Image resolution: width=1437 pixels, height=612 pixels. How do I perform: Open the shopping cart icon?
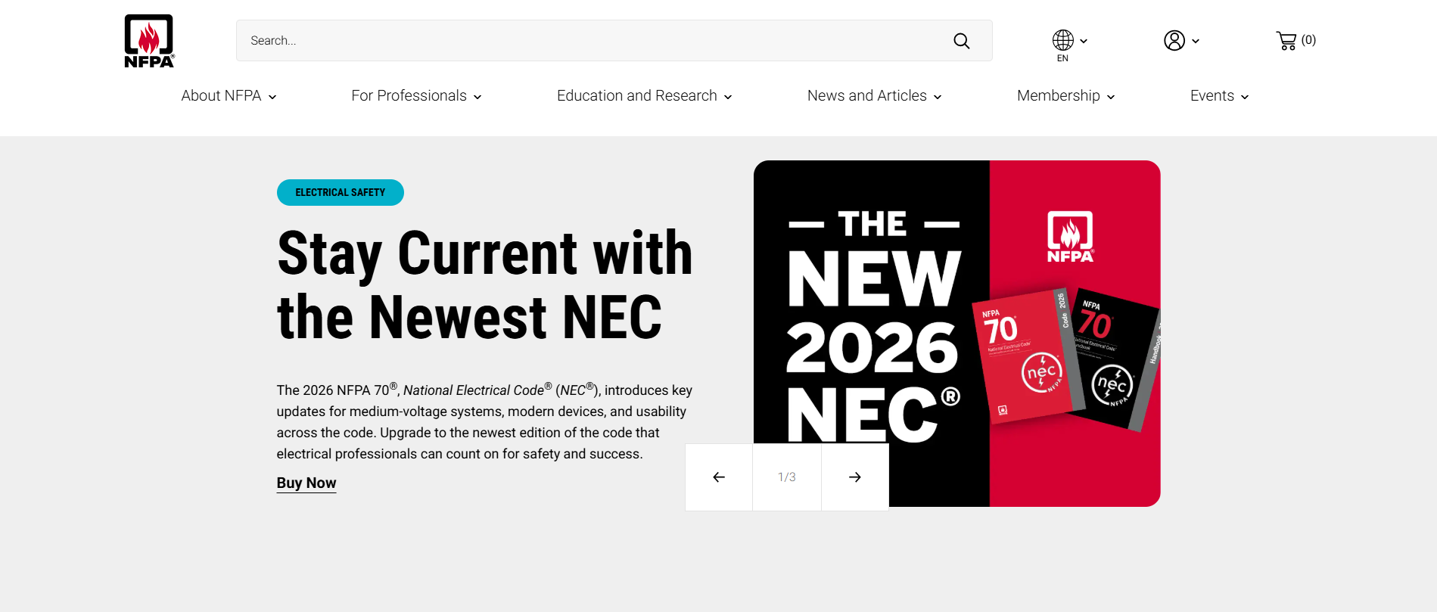[1295, 41]
